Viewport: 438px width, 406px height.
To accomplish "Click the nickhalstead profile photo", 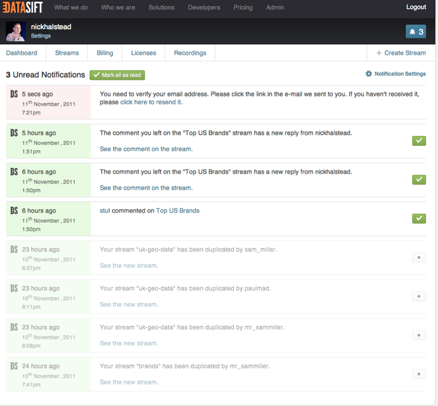I will [x=16, y=32].
